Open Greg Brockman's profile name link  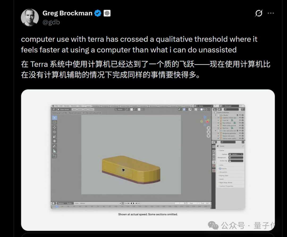click(67, 13)
